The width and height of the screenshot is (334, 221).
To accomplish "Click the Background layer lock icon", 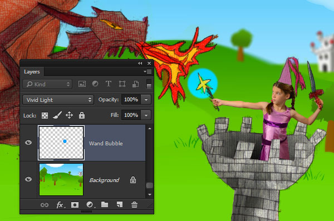I will pyautogui.click(x=133, y=180).
